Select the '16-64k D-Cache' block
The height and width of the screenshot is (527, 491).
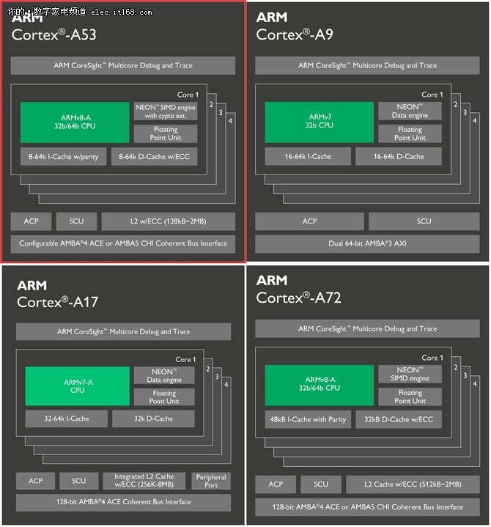[399, 157]
